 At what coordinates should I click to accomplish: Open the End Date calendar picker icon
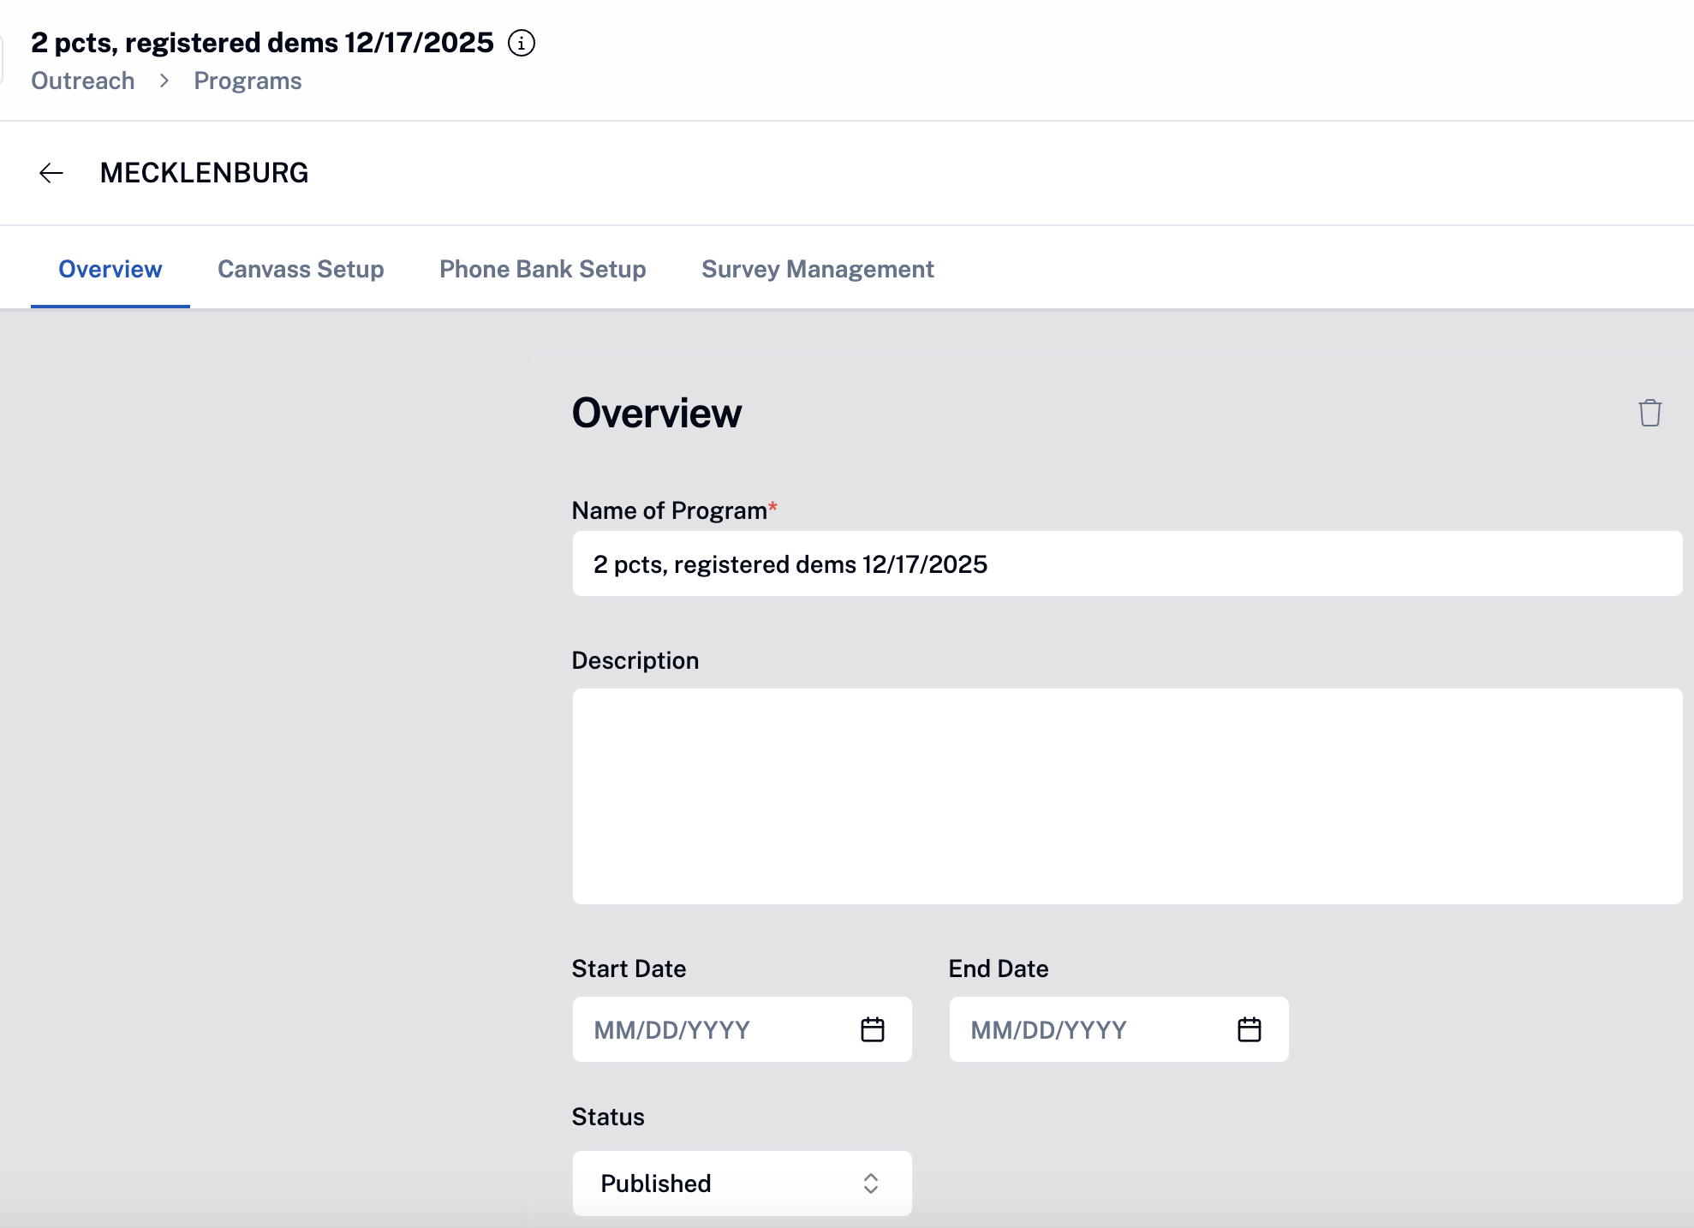(x=1249, y=1029)
